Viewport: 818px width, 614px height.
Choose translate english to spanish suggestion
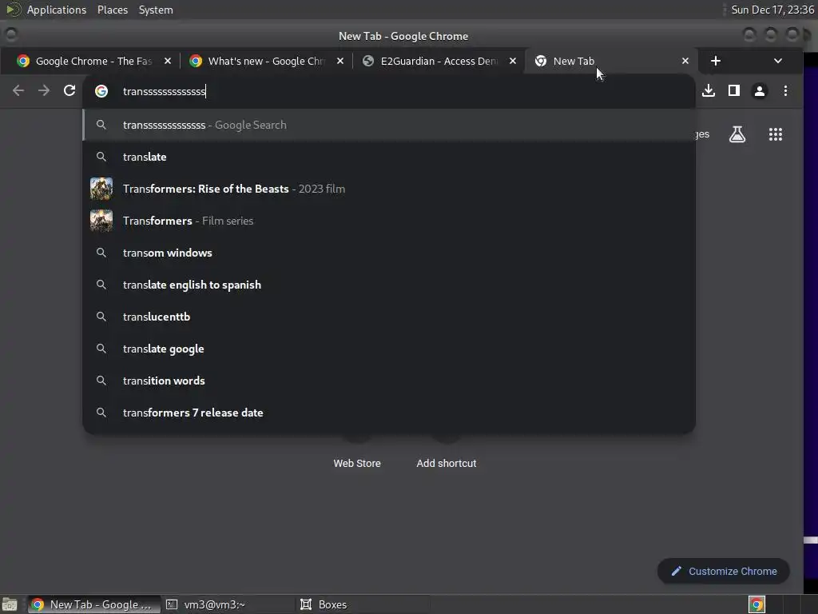pyautogui.click(x=389, y=285)
